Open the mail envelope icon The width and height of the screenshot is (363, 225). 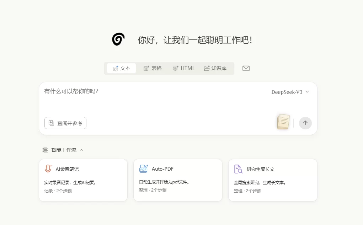[246, 68]
